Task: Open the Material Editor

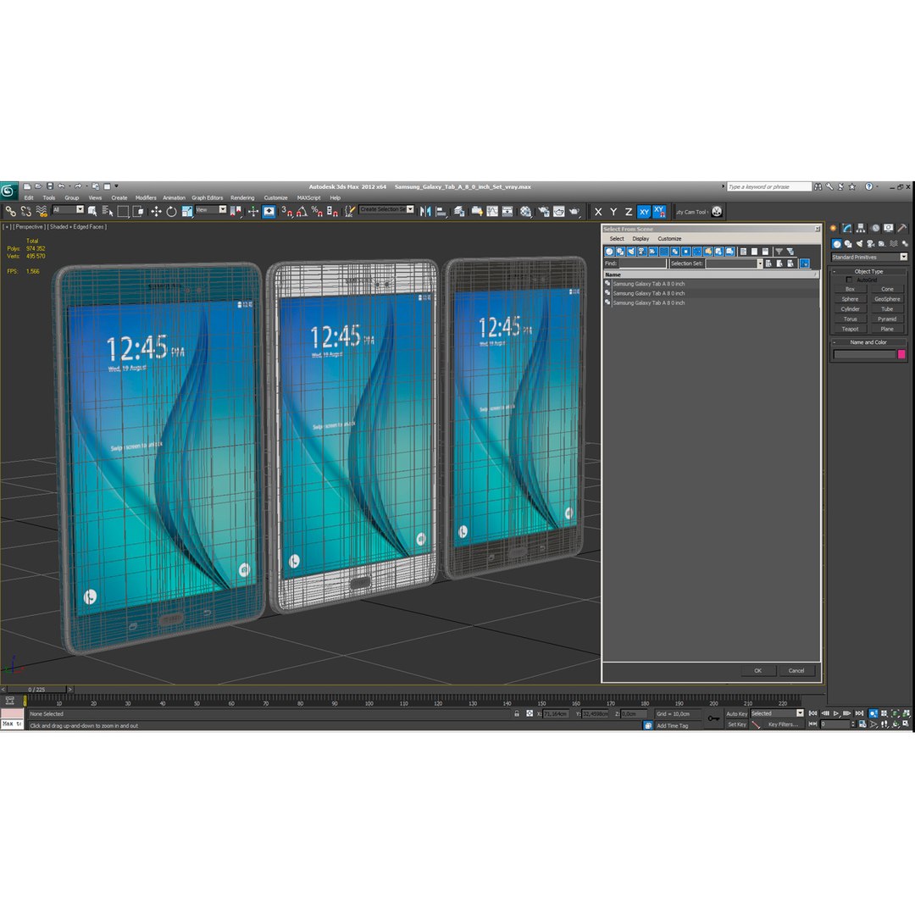Action: coord(526,211)
